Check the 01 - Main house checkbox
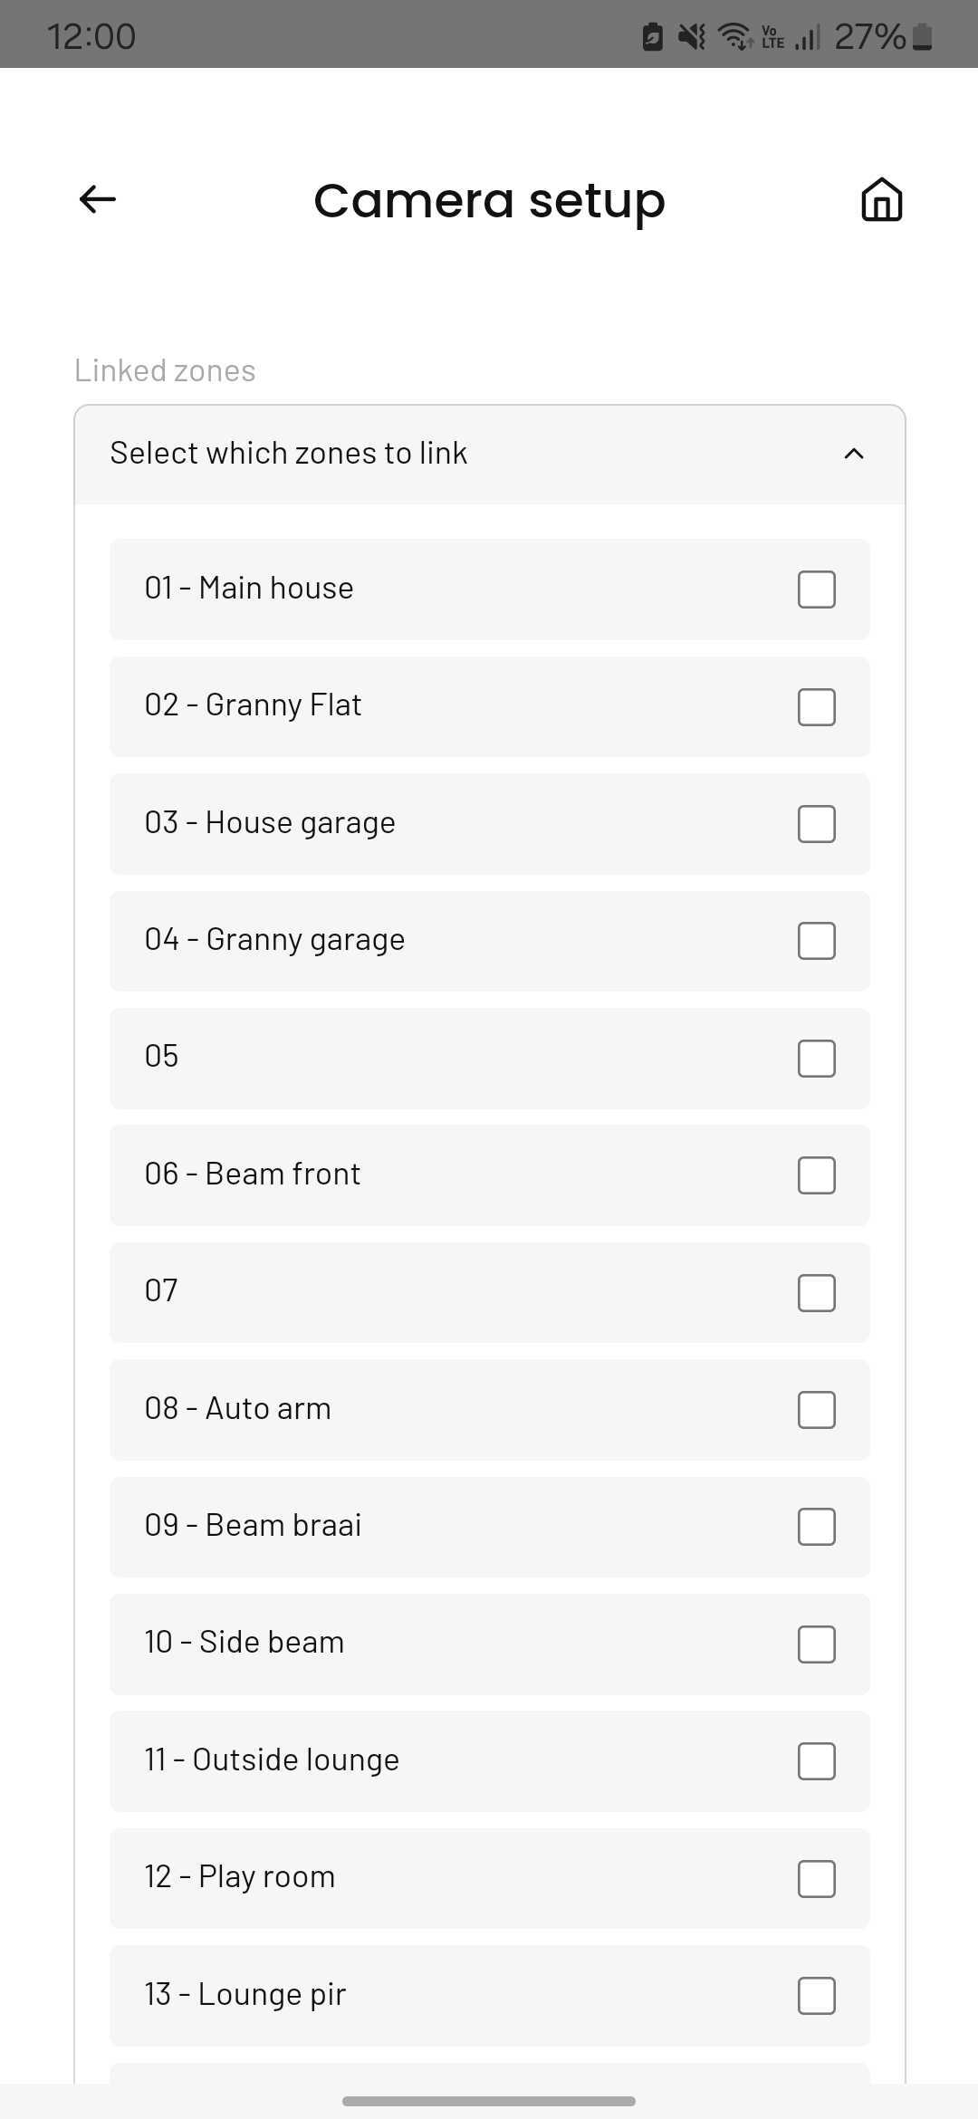 (817, 590)
